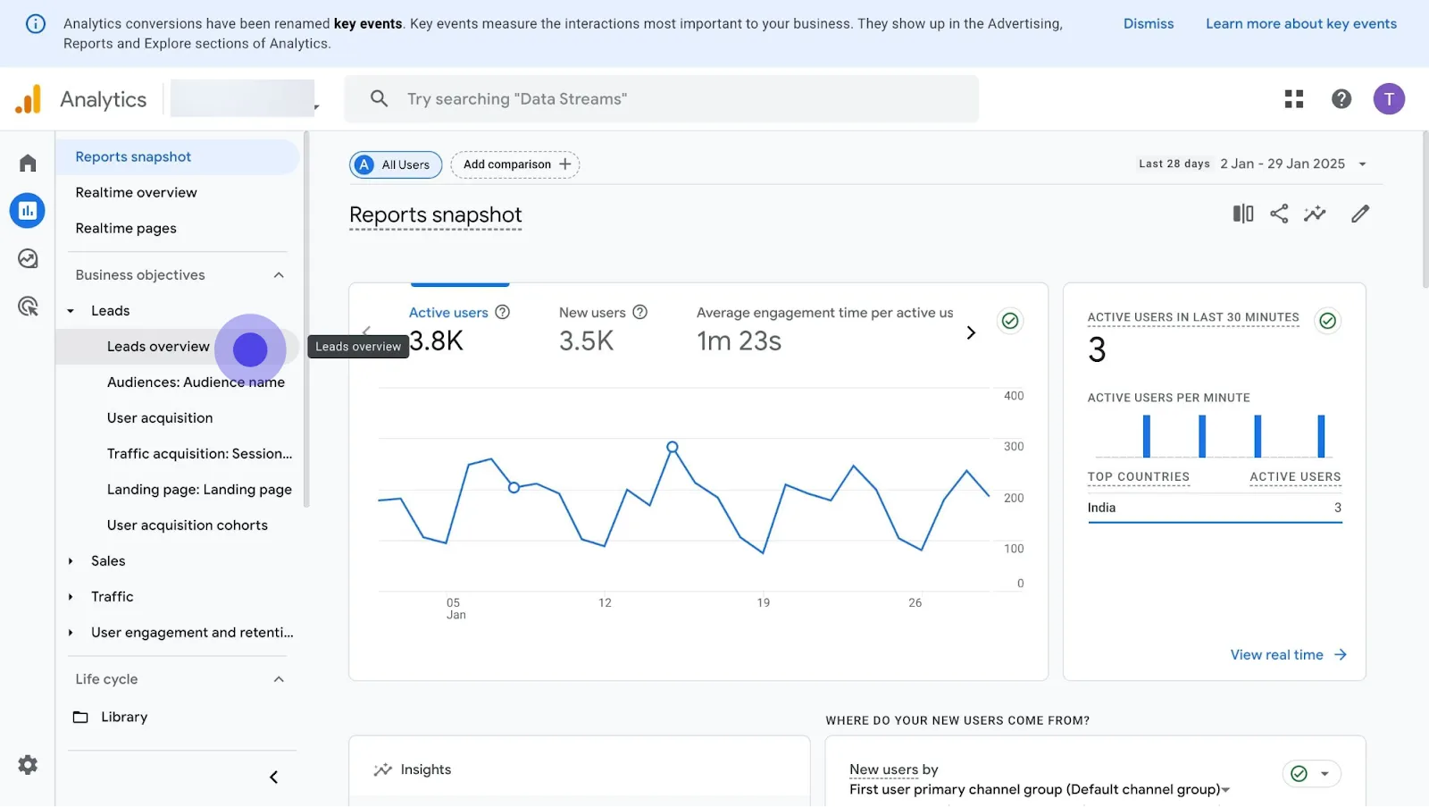Click the Share this report icon
This screenshot has height=807, width=1429.
point(1279,214)
